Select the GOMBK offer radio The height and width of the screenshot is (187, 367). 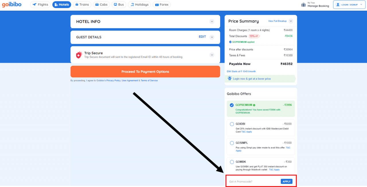(x=232, y=162)
